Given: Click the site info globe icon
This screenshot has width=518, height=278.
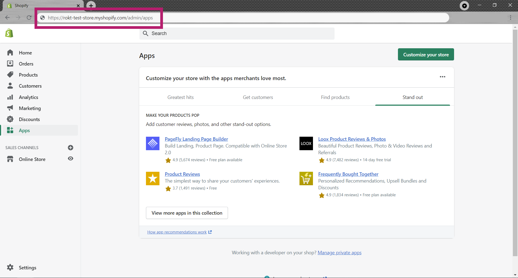Looking at the screenshot, I should coord(42,18).
